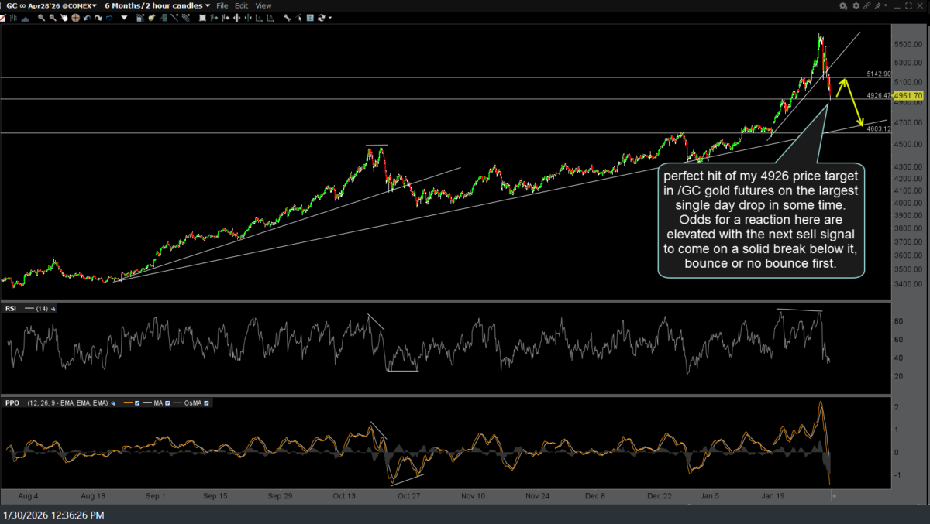Toggle the PPO MA checkbox

[167, 402]
